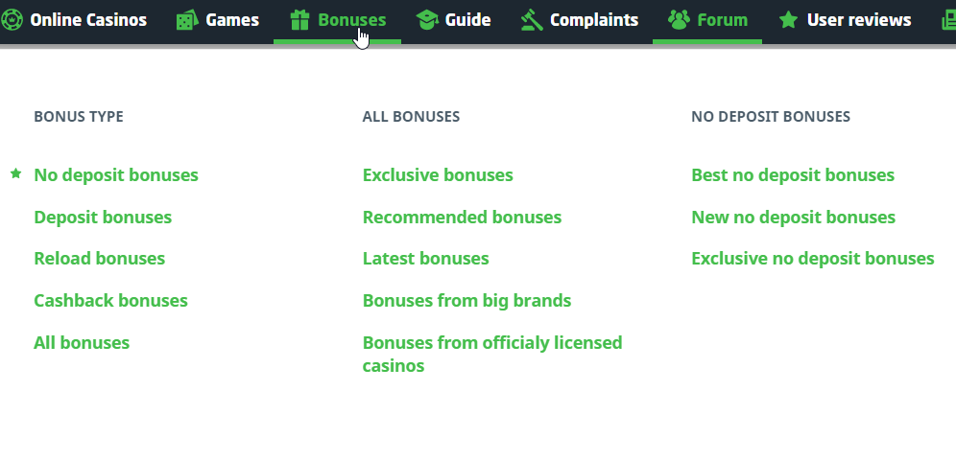Open the Games menu tab
This screenshot has width=956, height=460.
click(231, 20)
